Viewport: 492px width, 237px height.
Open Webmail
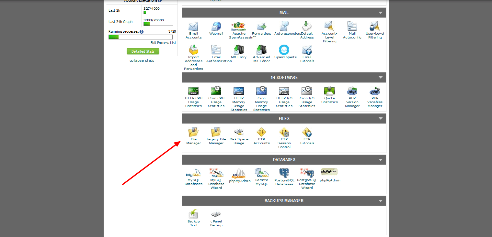coord(216,28)
